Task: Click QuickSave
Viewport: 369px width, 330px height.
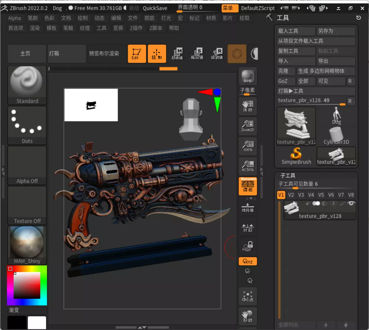Action: tap(155, 8)
